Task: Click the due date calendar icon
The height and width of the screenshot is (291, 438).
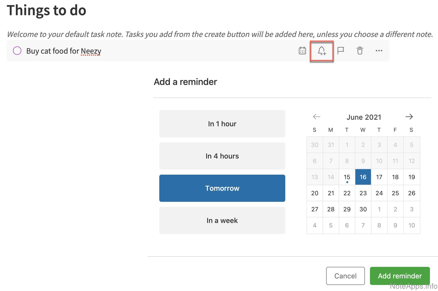Action: 302,51
